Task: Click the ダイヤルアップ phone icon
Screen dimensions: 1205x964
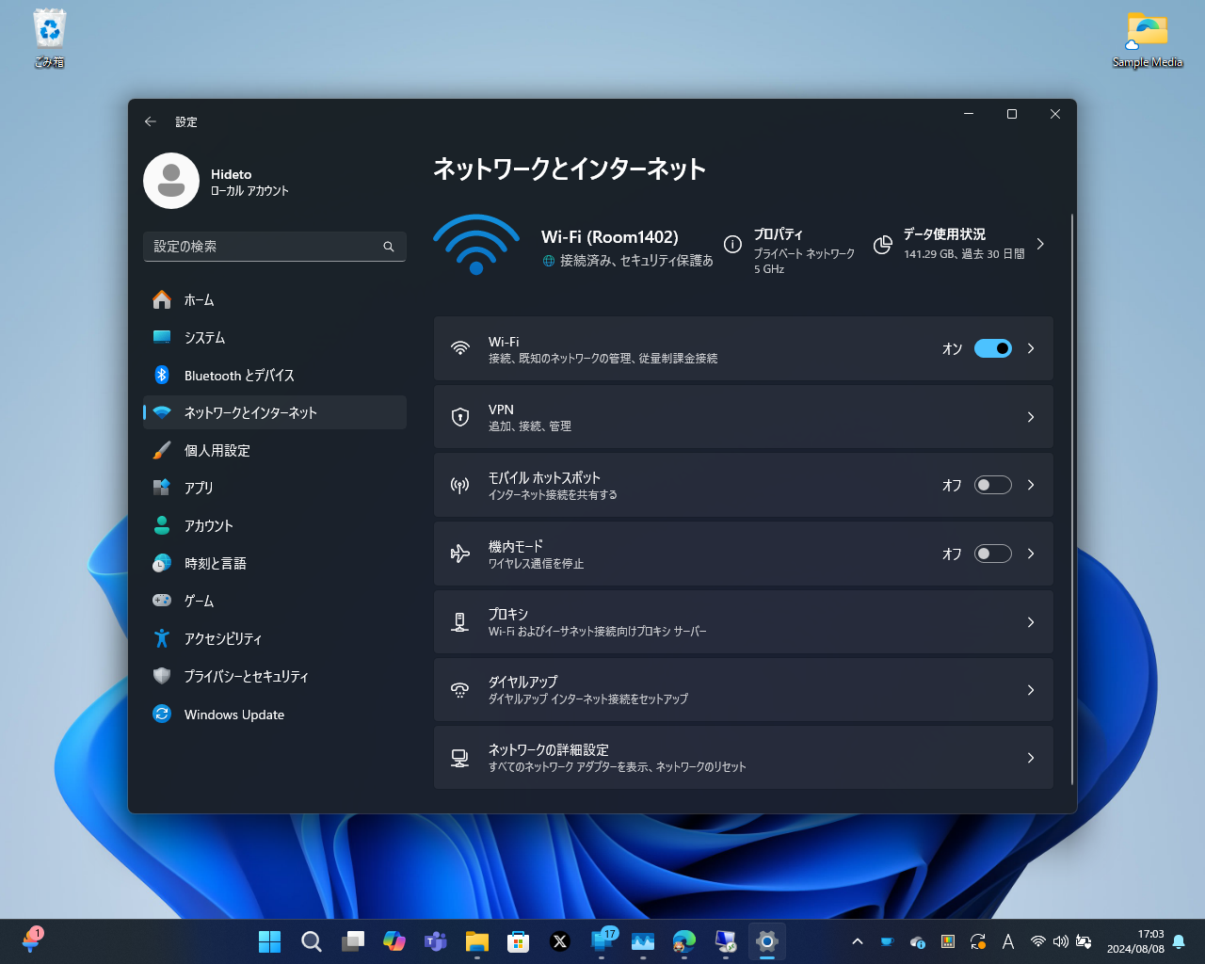Action: click(459, 689)
